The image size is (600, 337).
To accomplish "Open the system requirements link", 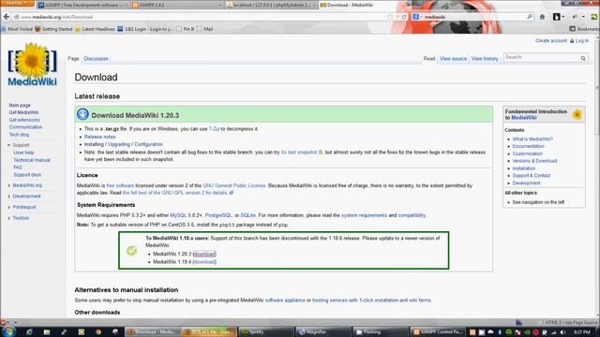I will coord(364,215).
